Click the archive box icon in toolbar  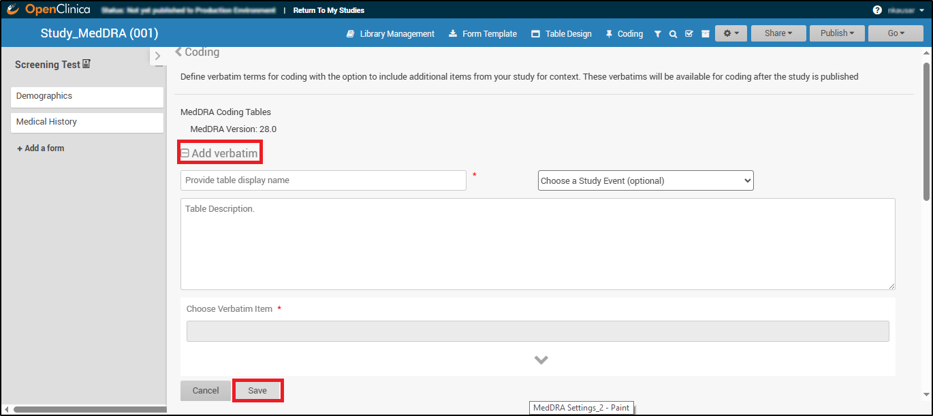point(705,34)
